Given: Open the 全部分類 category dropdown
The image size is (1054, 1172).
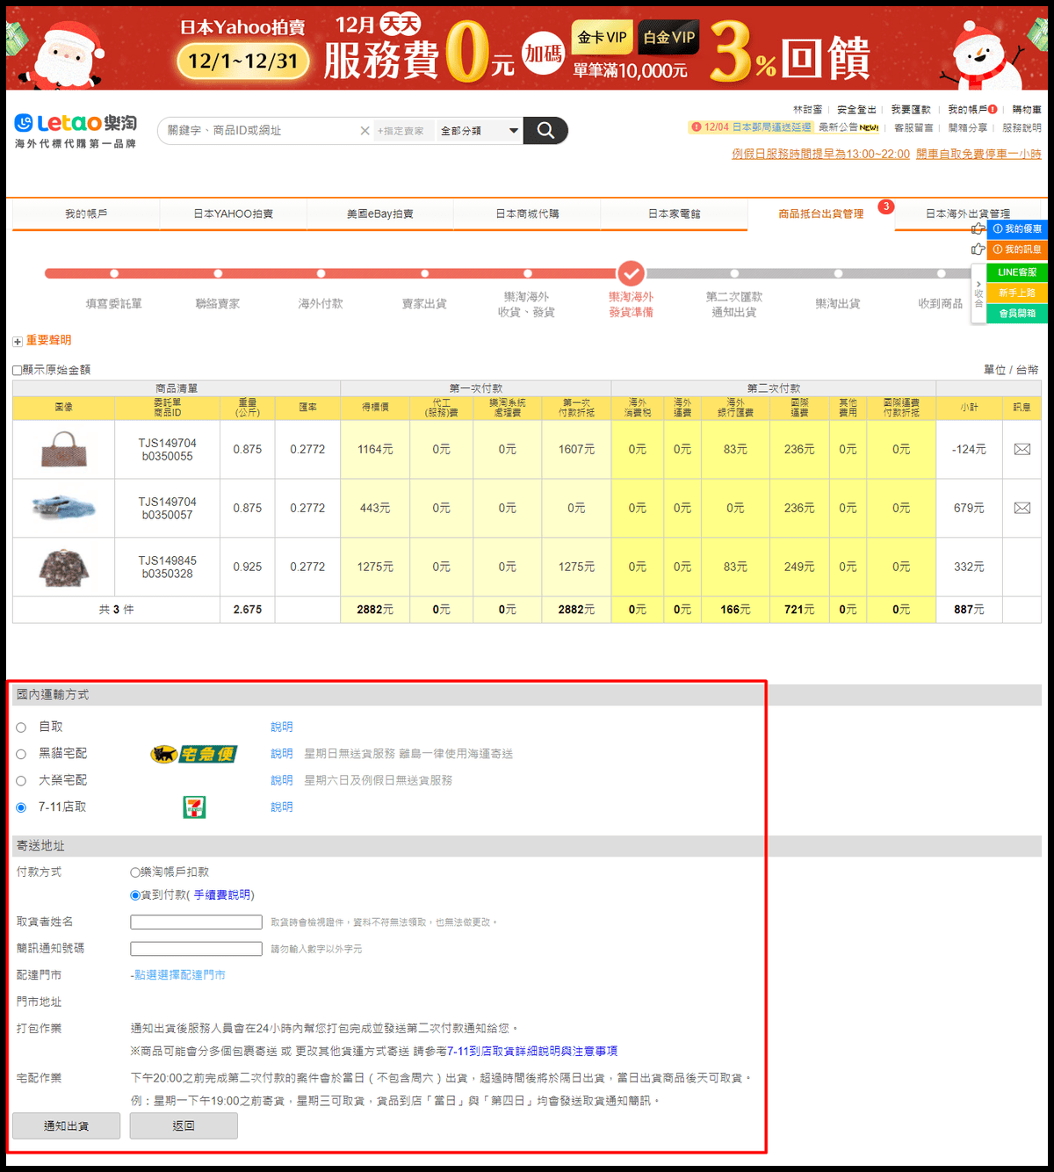Looking at the screenshot, I should (x=479, y=131).
